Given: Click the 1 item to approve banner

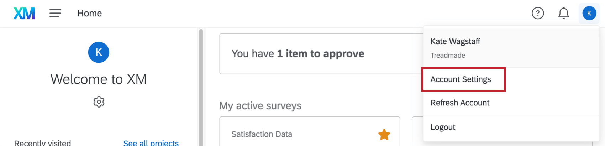Looking at the screenshot, I should pyautogui.click(x=298, y=54).
